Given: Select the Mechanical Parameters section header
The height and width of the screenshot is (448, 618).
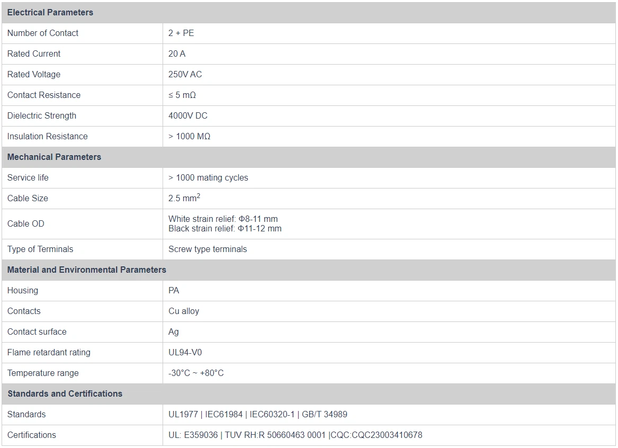Looking at the screenshot, I should [54, 157].
